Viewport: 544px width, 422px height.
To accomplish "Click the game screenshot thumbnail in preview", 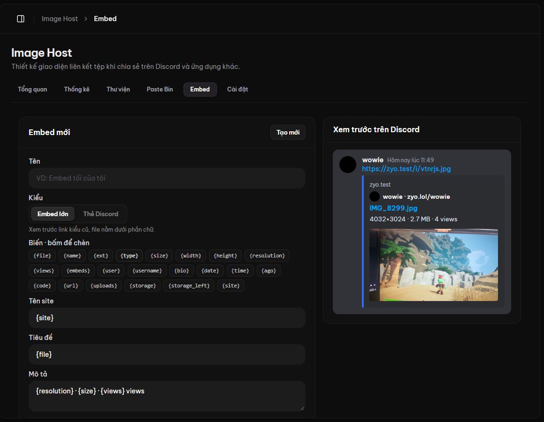I will click(434, 265).
